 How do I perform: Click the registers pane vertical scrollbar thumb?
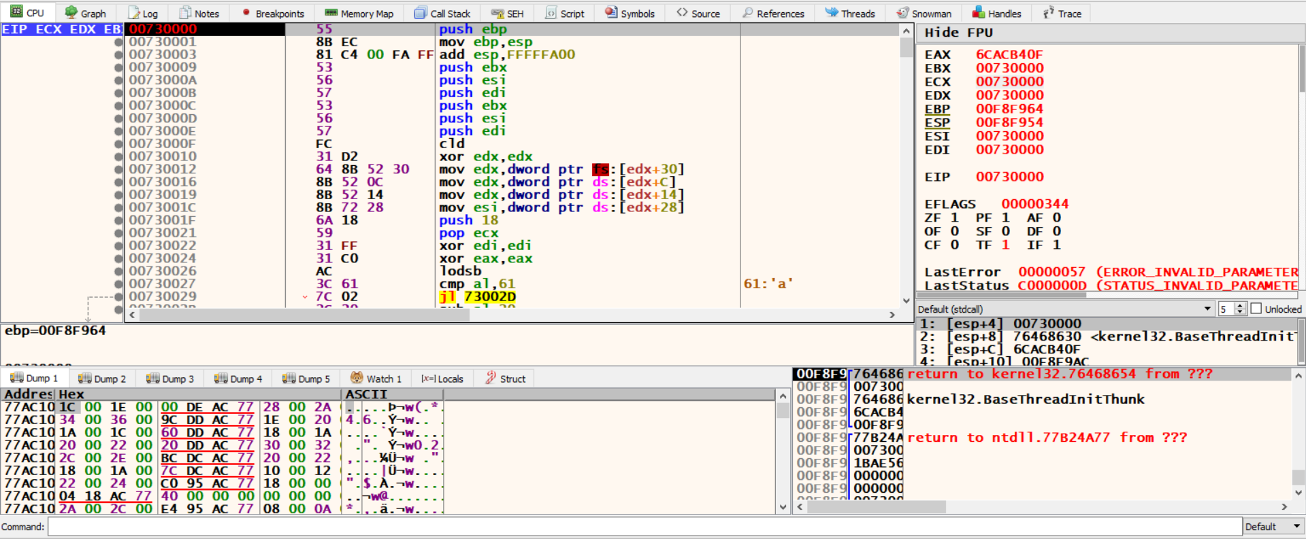click(x=1301, y=69)
